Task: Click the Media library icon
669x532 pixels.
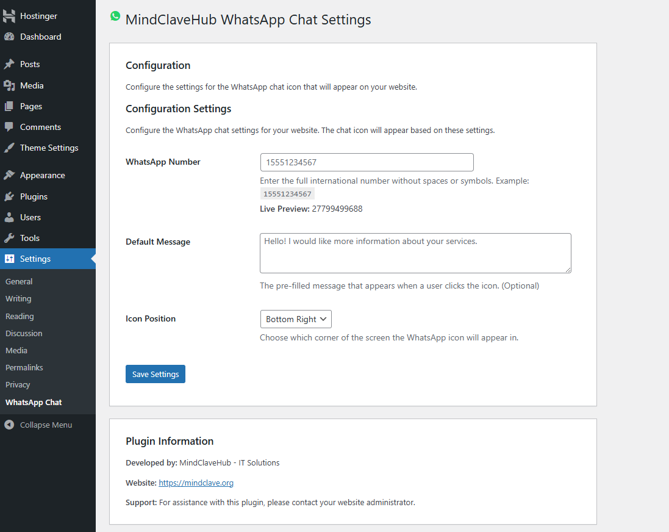Action: click(9, 85)
